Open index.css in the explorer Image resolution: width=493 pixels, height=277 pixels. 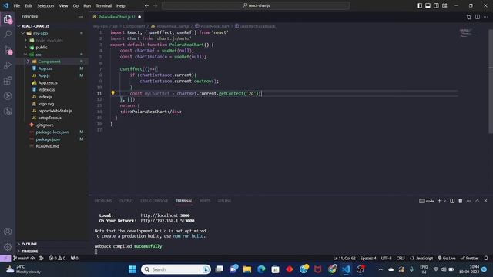click(46, 90)
